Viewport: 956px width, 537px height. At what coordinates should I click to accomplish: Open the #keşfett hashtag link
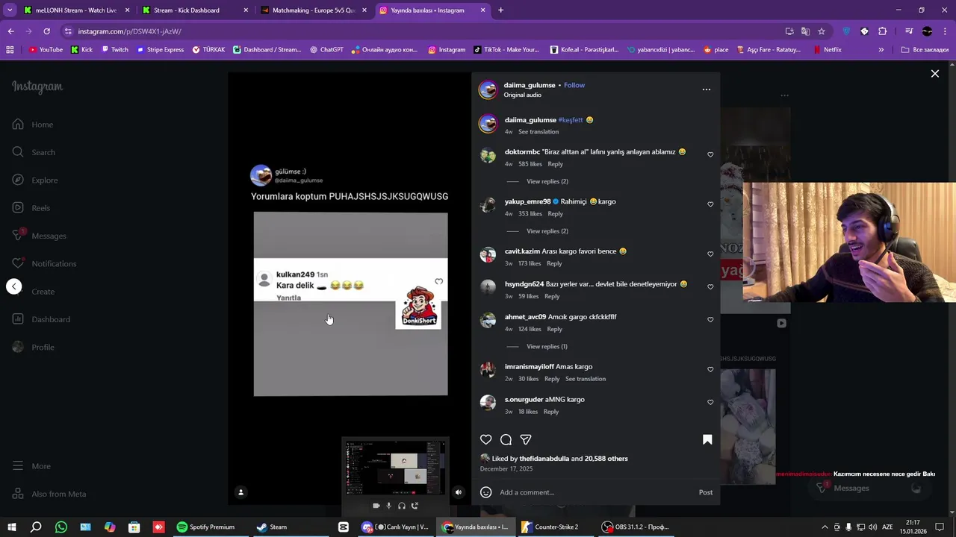pyautogui.click(x=571, y=120)
